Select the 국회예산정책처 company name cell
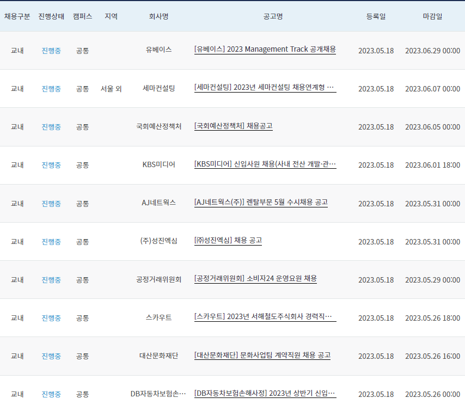 pos(158,126)
